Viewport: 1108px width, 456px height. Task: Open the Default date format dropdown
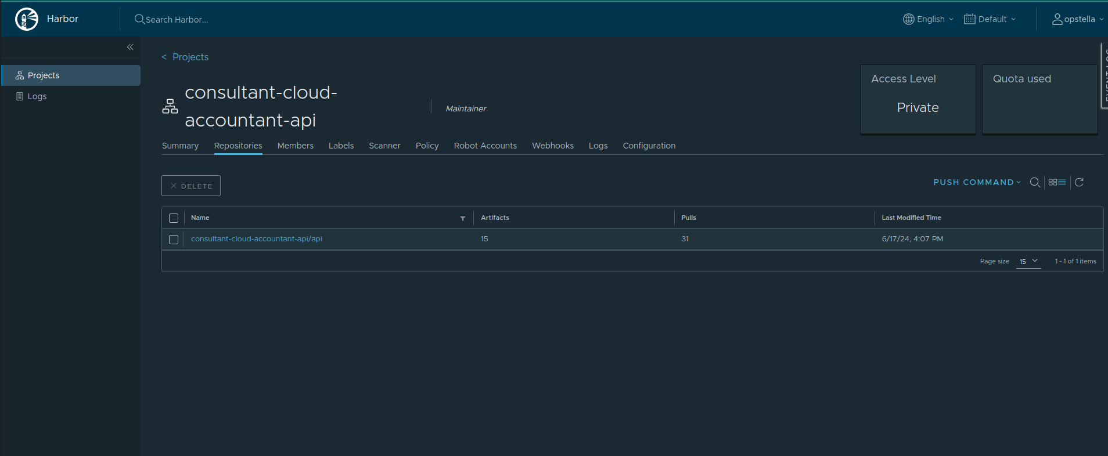(990, 19)
